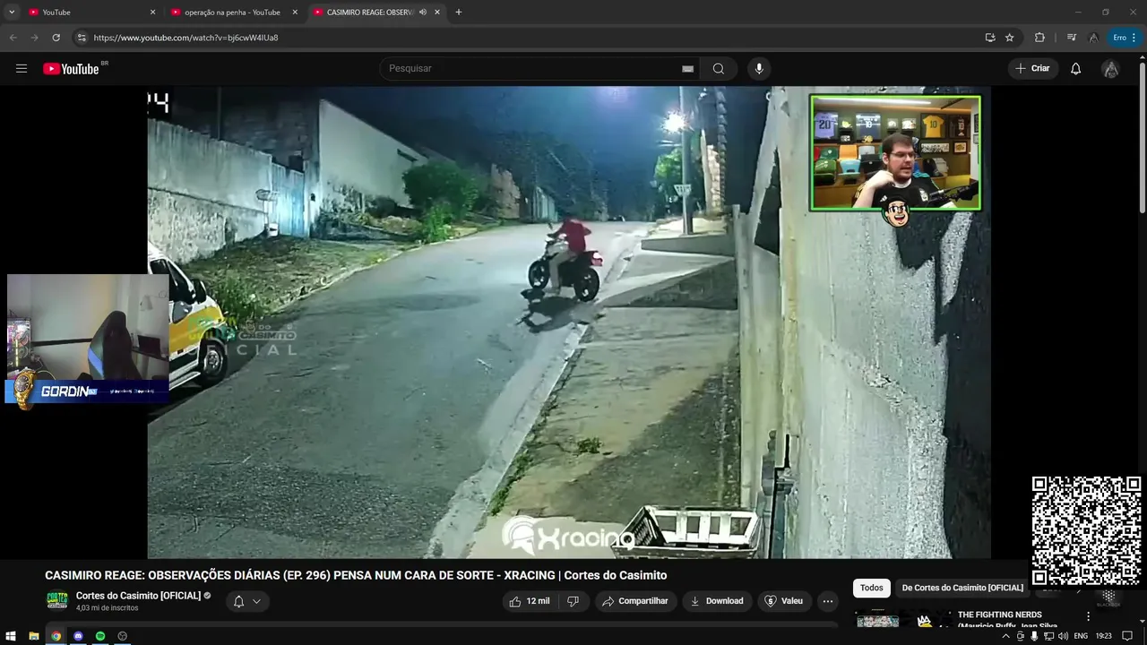
Task: Like the video with 12 mil likes
Action: pos(529,601)
